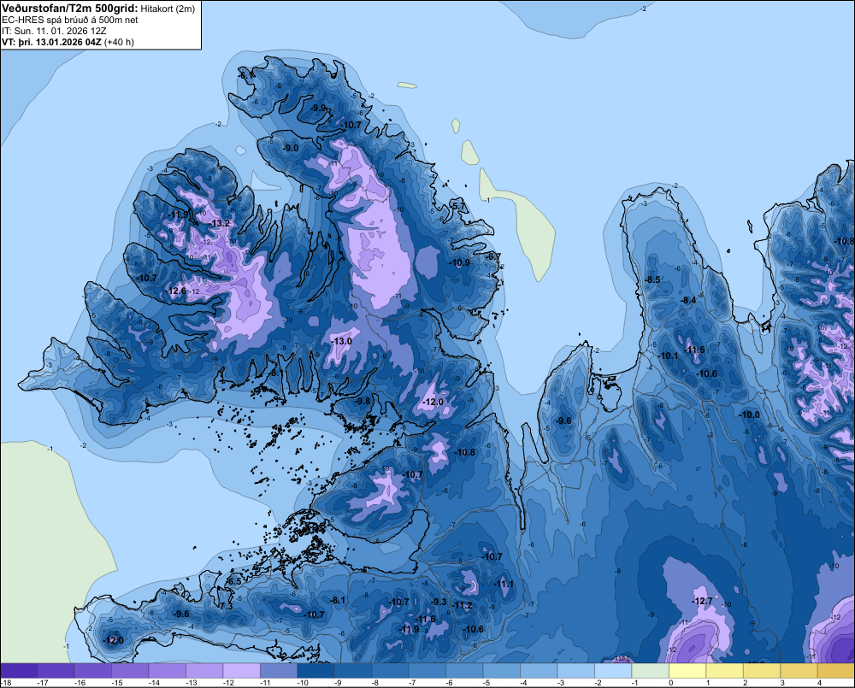Select the '-9.0' temperature value
This screenshot has width=855, height=688.
pos(291,149)
